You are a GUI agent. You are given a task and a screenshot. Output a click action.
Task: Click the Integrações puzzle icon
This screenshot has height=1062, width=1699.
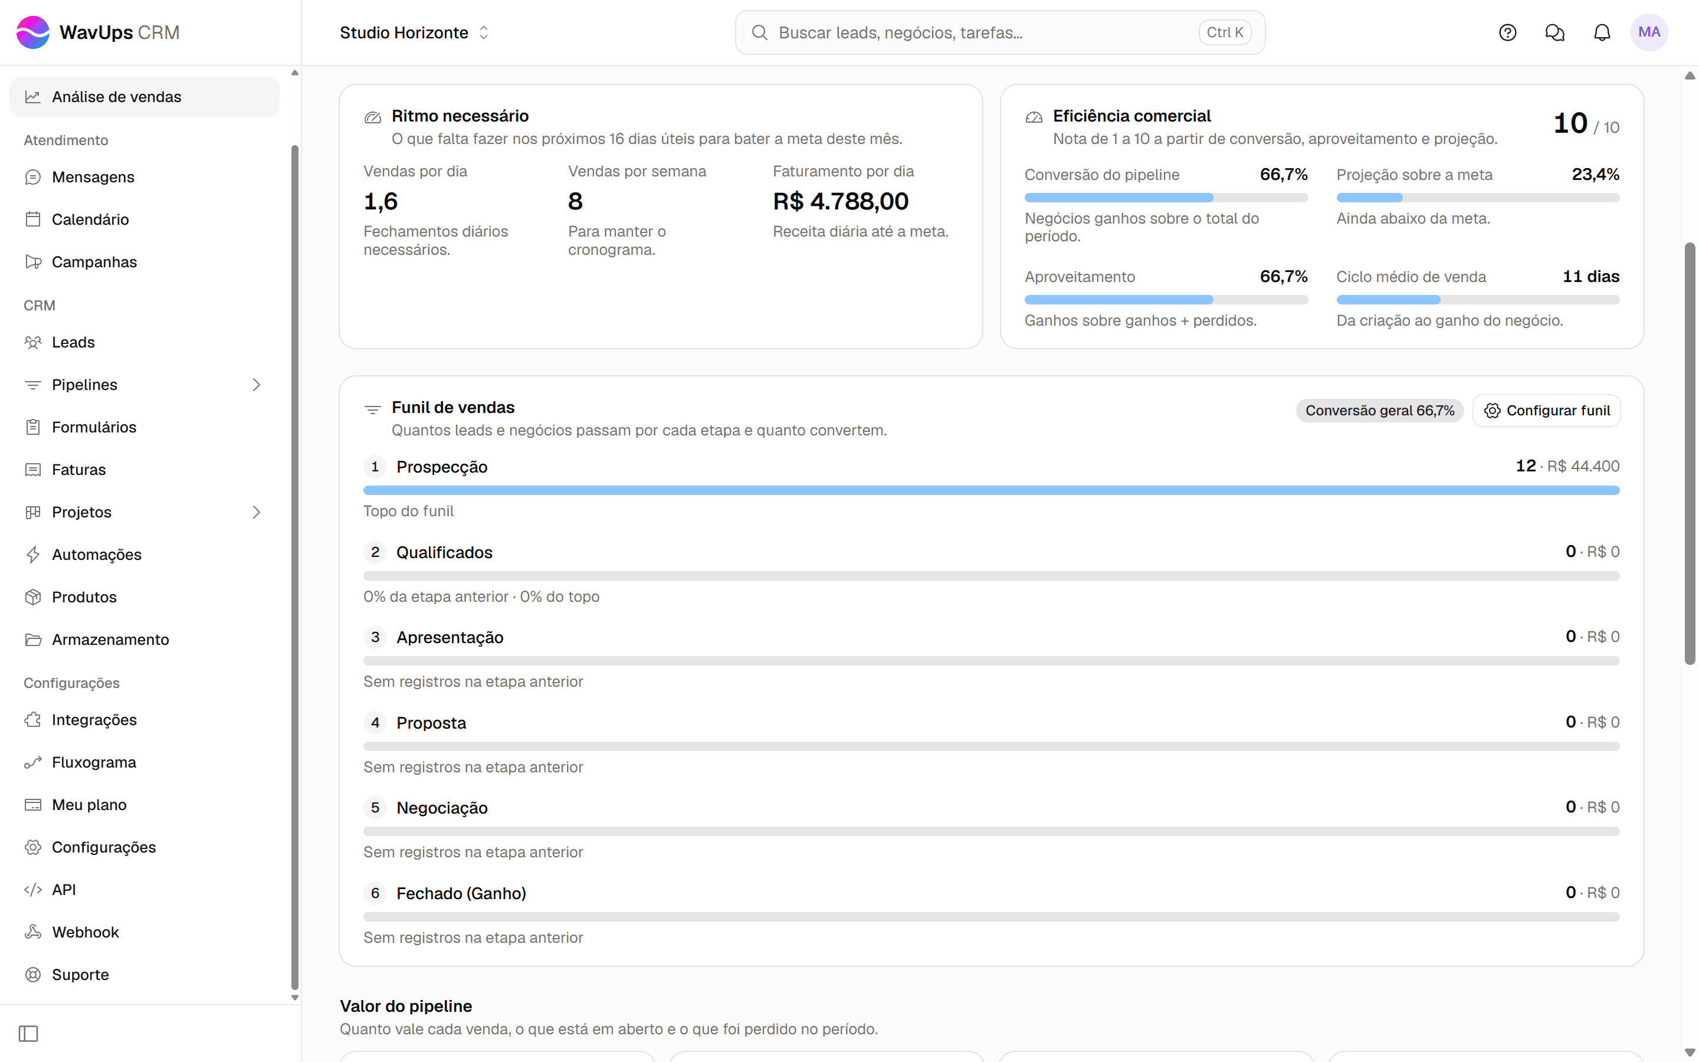coord(33,720)
